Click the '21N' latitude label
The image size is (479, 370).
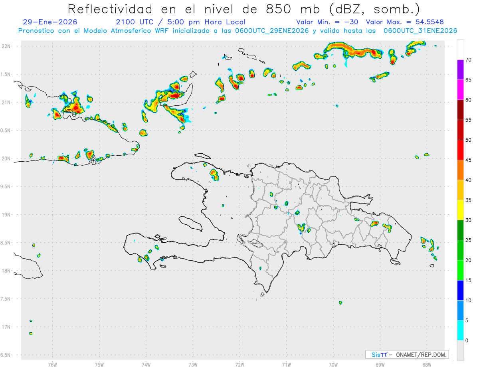tap(6, 103)
